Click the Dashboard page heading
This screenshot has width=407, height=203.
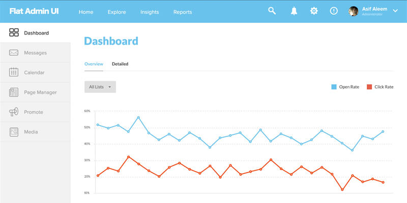pos(111,41)
